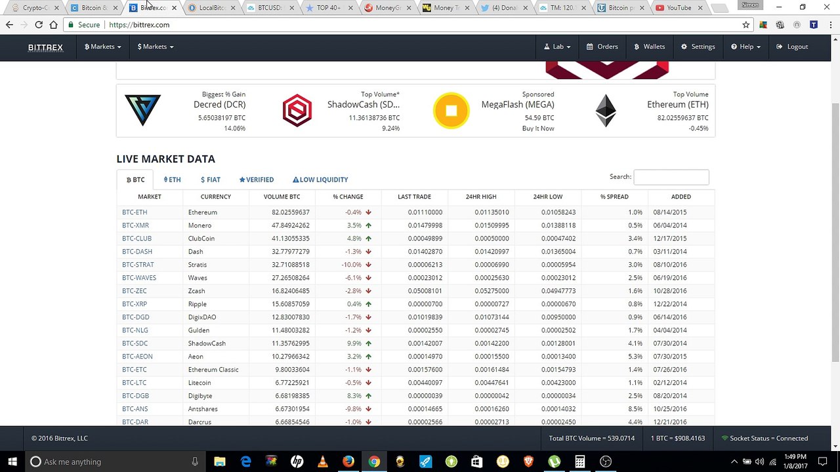The height and width of the screenshot is (472, 840).
Task: Show hidden system tray icons
Action: pos(734,462)
